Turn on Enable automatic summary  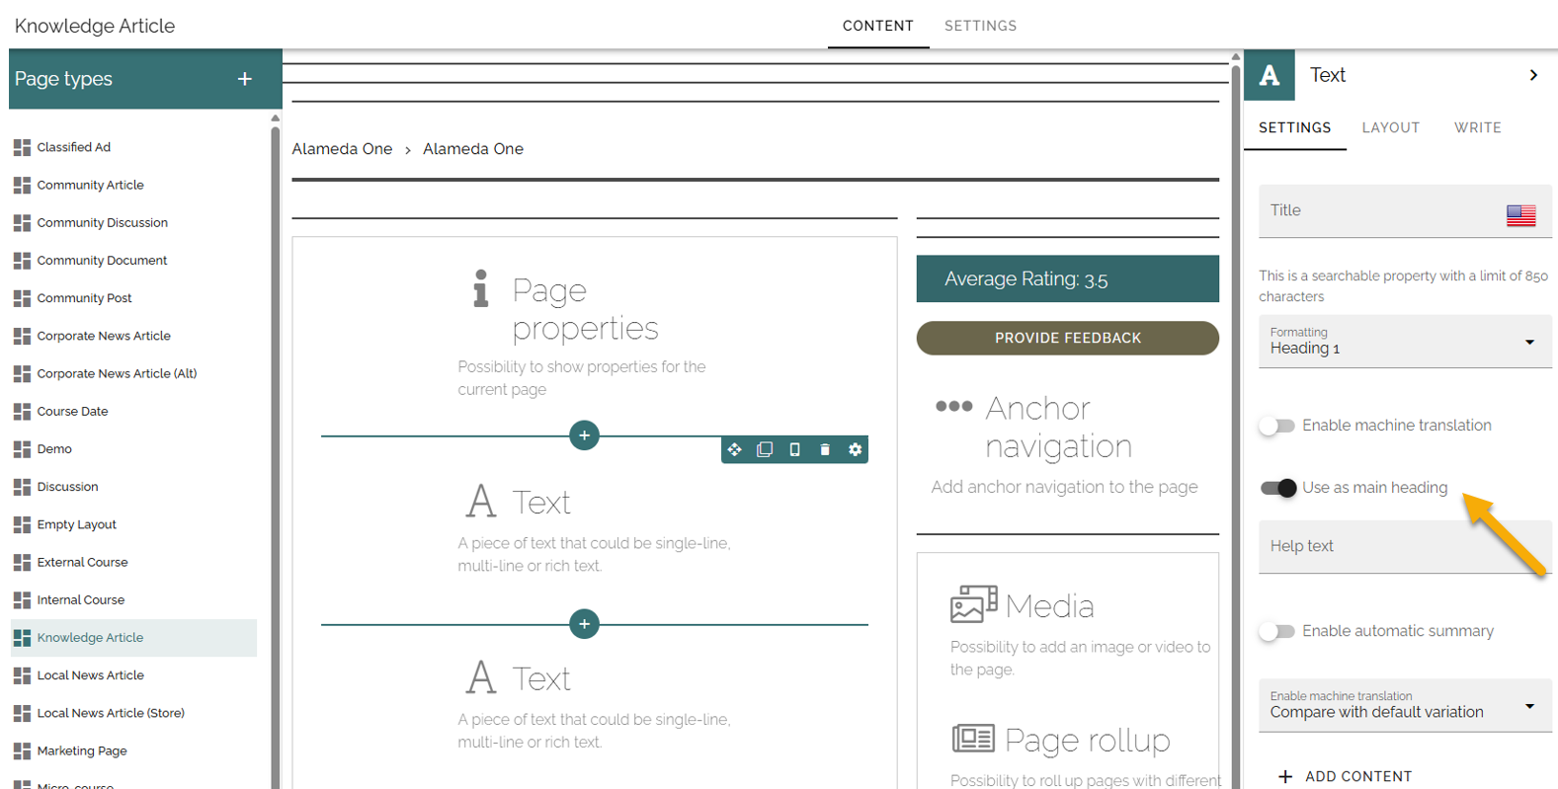[x=1277, y=631]
